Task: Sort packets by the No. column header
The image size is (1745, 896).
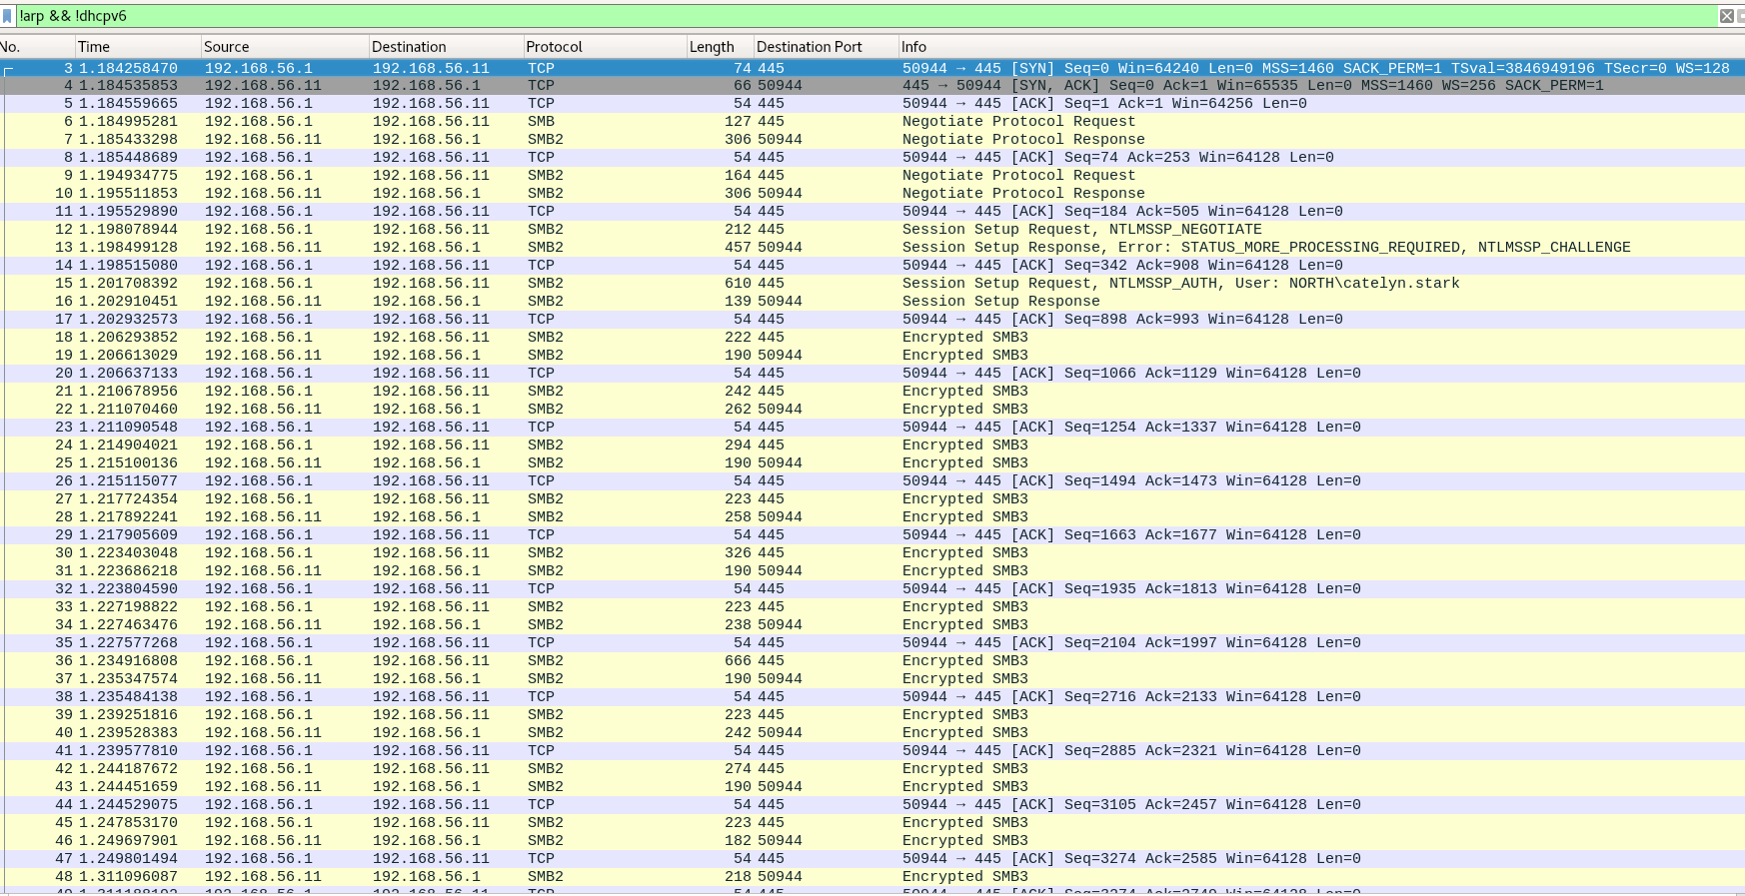Action: [37, 47]
